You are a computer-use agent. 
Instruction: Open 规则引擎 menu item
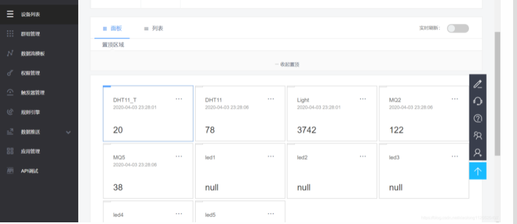31,112
